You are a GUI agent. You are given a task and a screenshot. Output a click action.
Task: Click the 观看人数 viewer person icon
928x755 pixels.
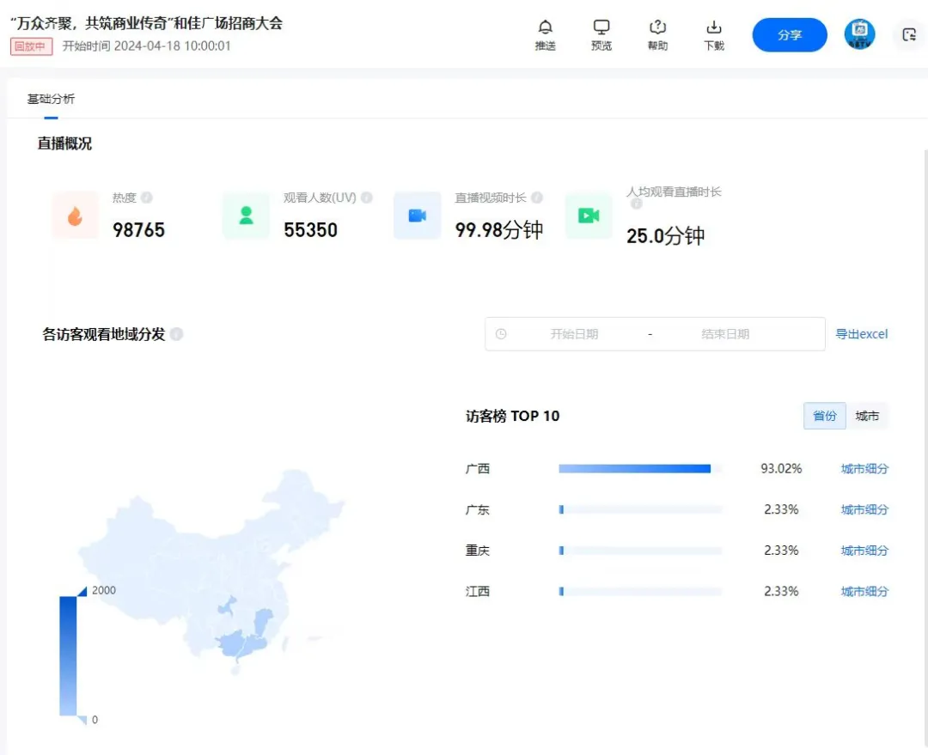coord(246,216)
